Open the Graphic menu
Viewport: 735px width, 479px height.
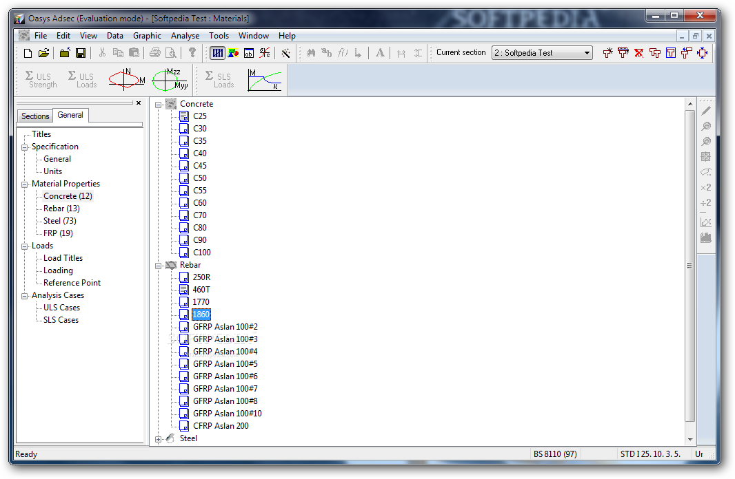click(x=147, y=36)
